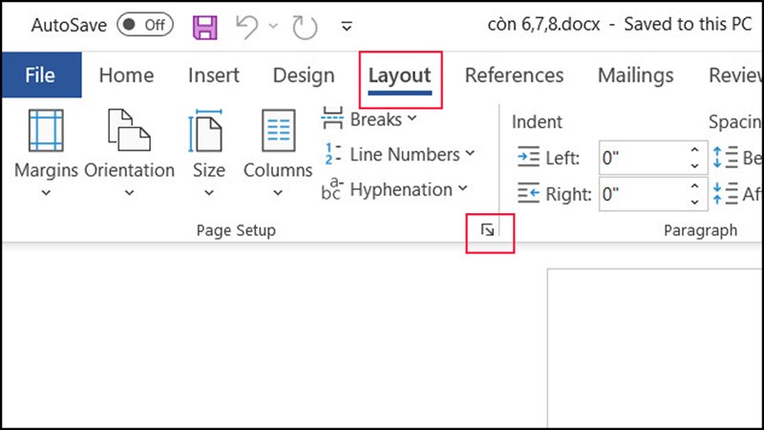Image resolution: width=764 pixels, height=430 pixels.
Task: Decrease the Left indent with down arrow
Action: click(x=694, y=164)
